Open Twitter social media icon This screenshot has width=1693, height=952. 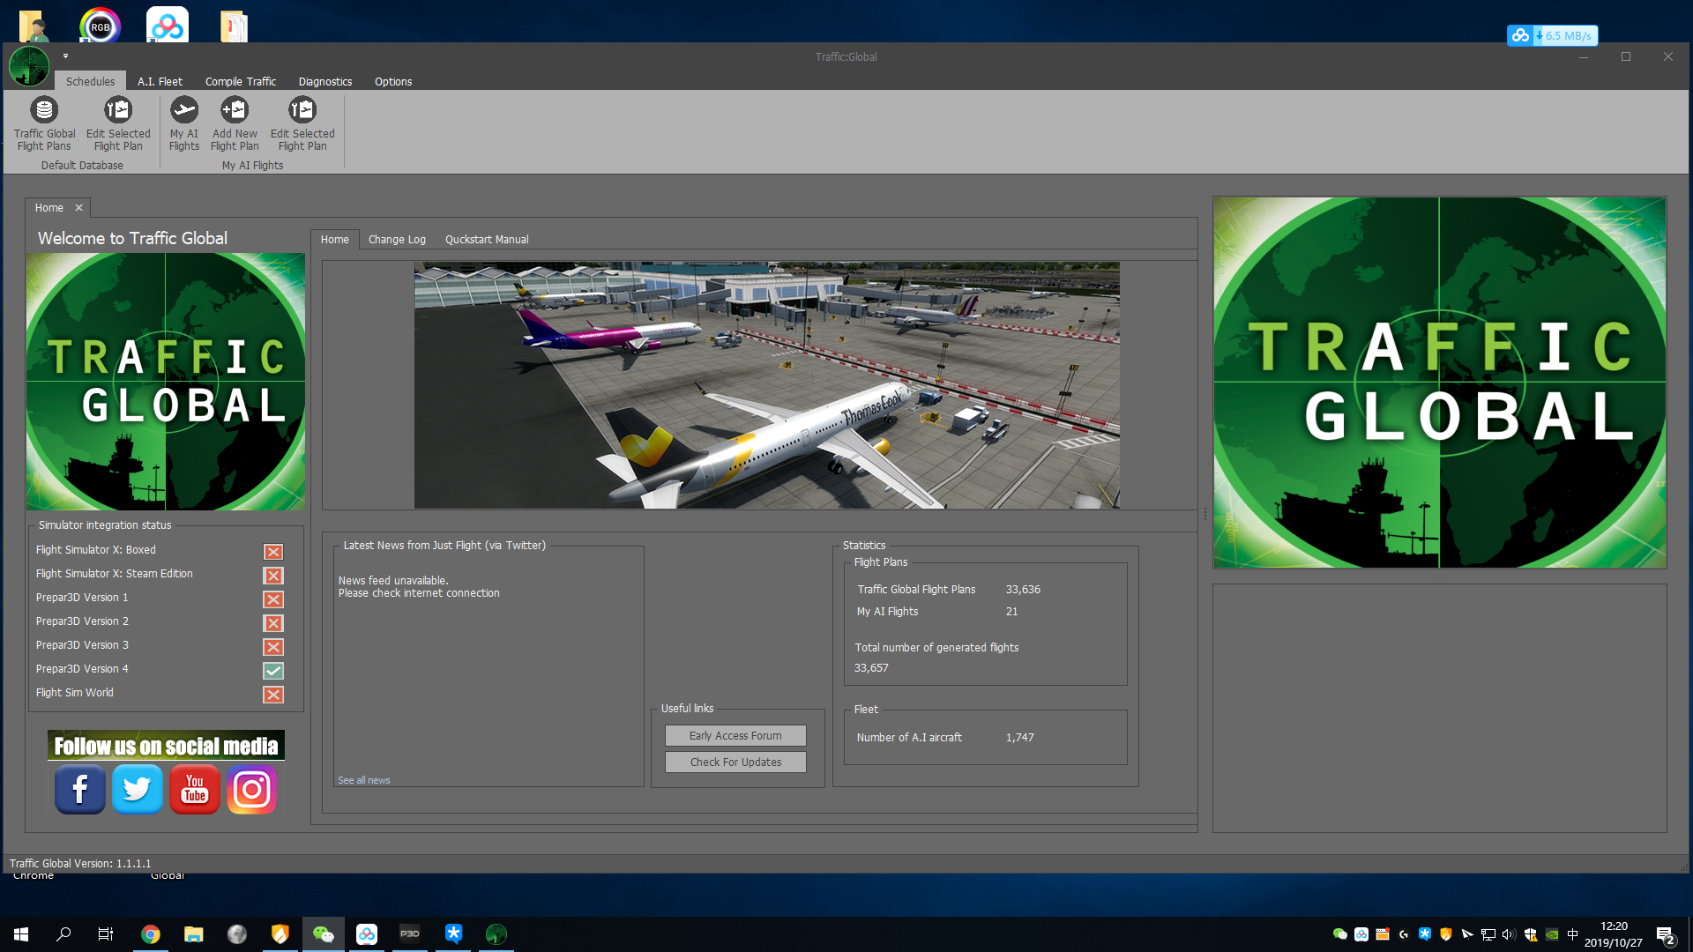tap(138, 789)
